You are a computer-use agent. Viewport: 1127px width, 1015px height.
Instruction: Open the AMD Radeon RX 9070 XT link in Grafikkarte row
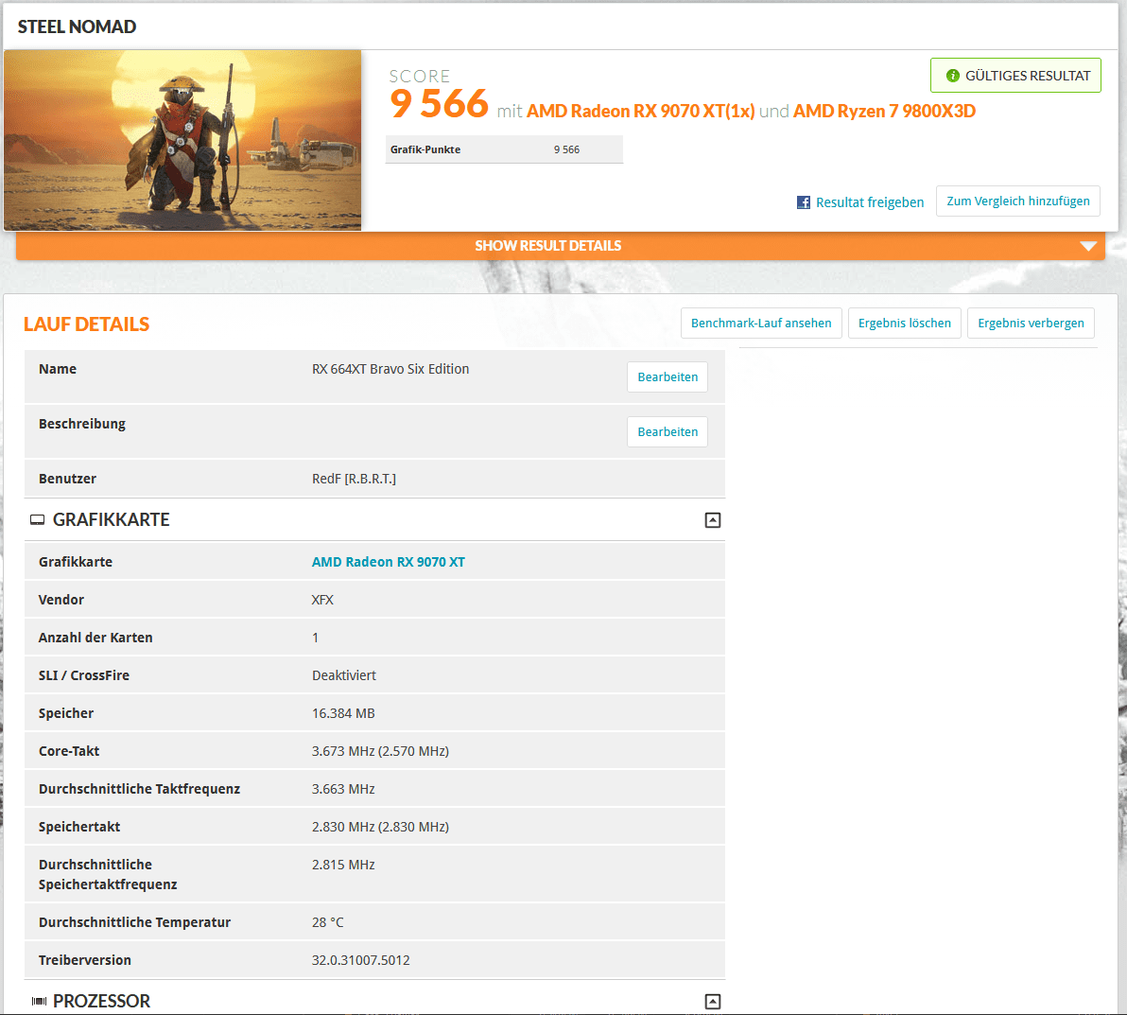(x=389, y=562)
